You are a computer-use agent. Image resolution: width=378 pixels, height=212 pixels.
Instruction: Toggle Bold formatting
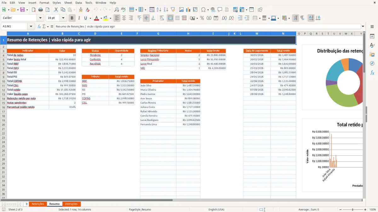pos(72,18)
